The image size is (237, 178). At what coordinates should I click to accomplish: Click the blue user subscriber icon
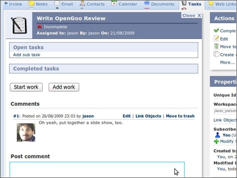pos(217,135)
